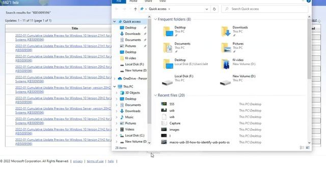Open the help link in browser footer

click(111, 161)
